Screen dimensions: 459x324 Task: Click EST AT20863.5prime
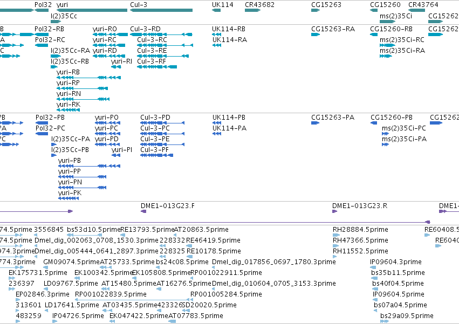pos(201,230)
